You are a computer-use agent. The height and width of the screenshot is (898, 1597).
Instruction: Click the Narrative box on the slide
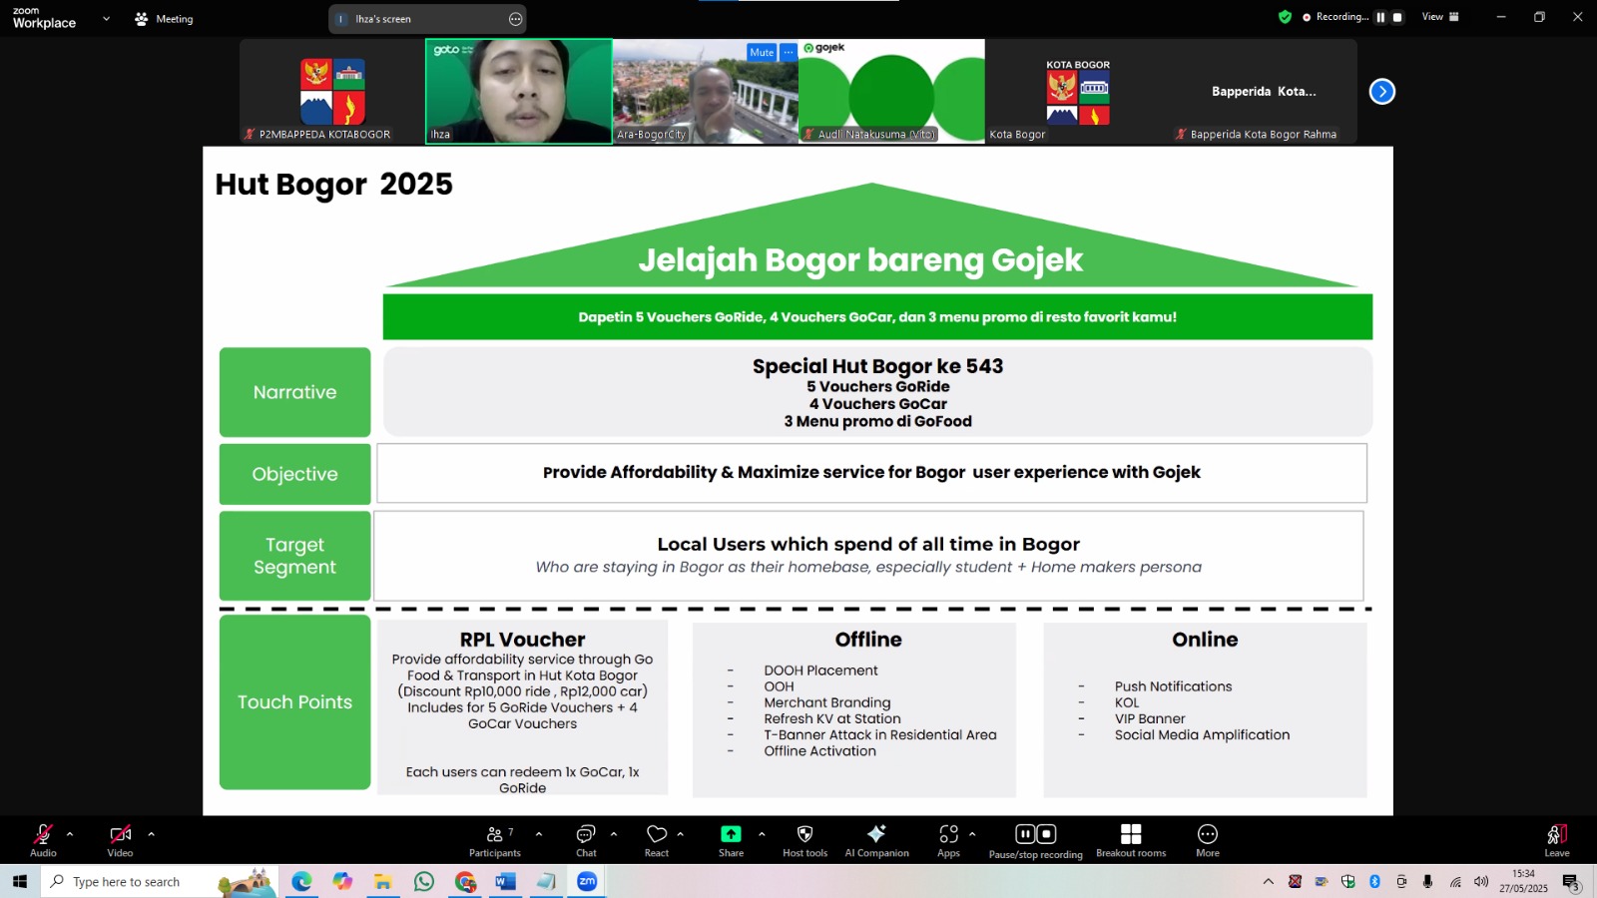point(294,392)
